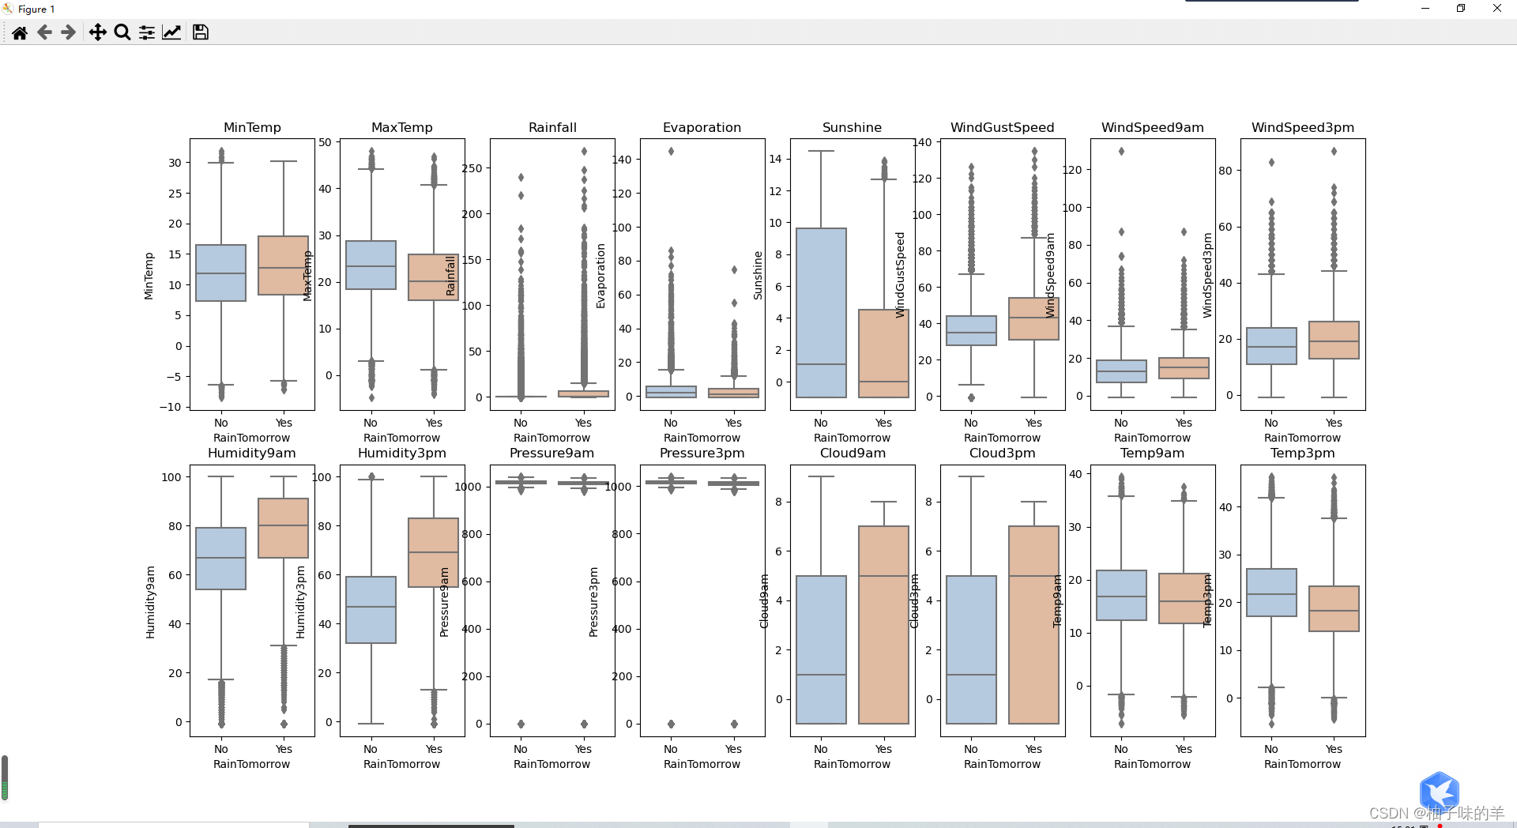Click the Pressure9am subplot title

point(552,453)
